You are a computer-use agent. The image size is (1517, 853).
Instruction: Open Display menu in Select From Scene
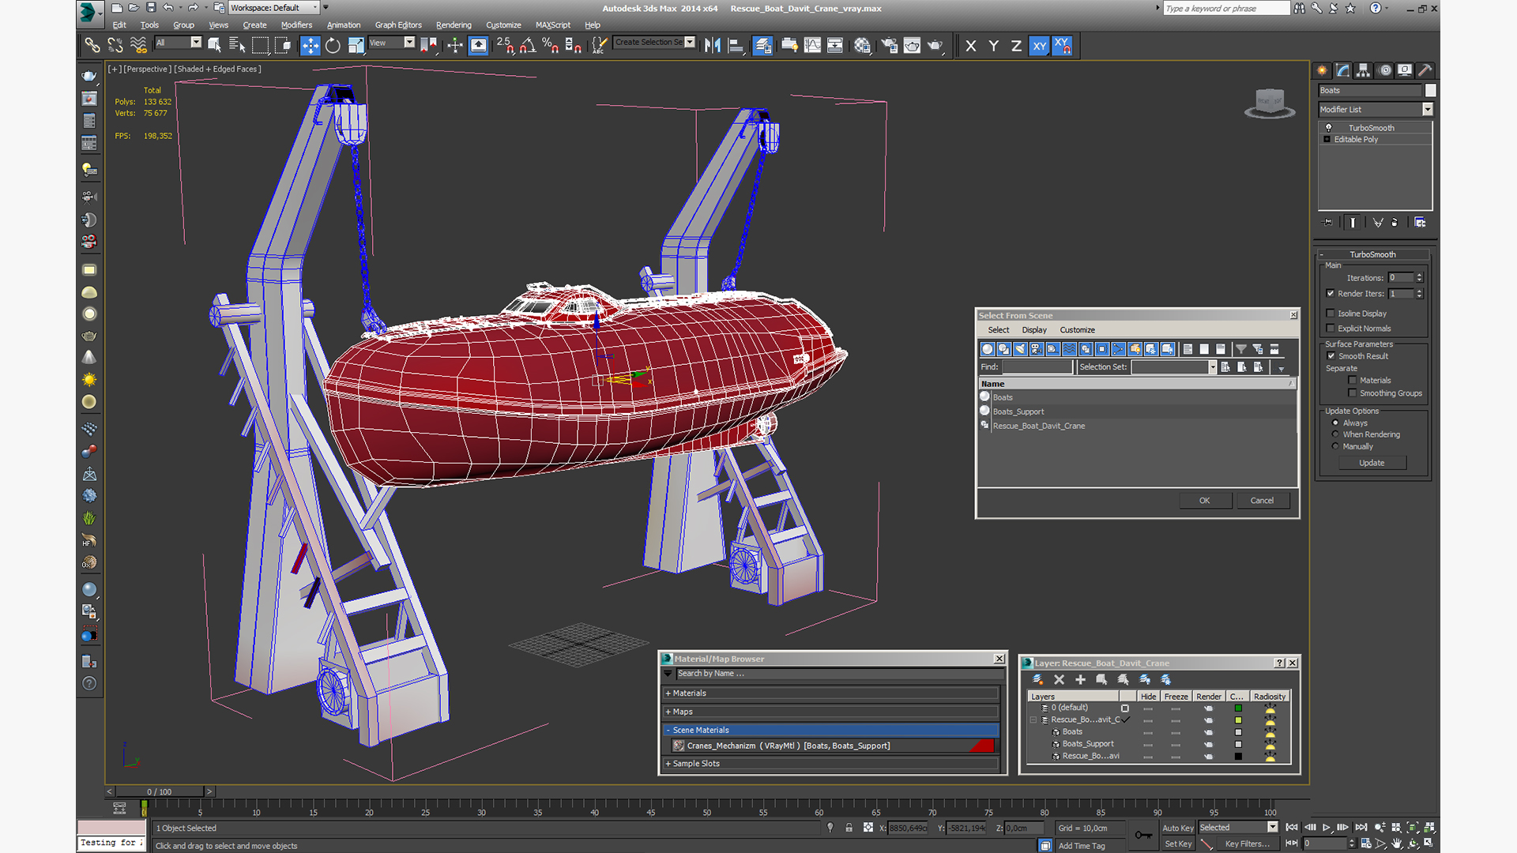(1033, 330)
